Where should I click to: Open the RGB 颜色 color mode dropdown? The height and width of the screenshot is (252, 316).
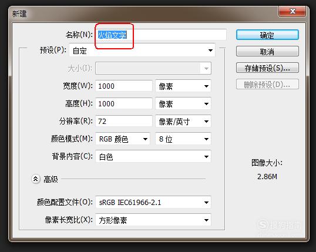(123, 139)
